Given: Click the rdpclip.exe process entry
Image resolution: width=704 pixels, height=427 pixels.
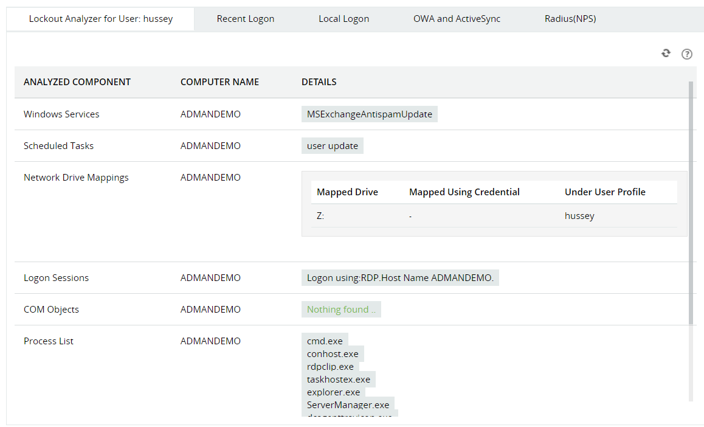Looking at the screenshot, I should click(330, 366).
